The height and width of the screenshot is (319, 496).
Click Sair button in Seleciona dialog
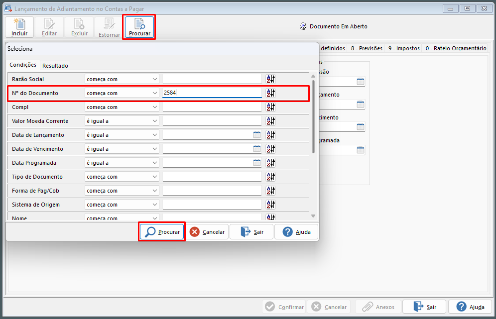pyautogui.click(x=251, y=232)
